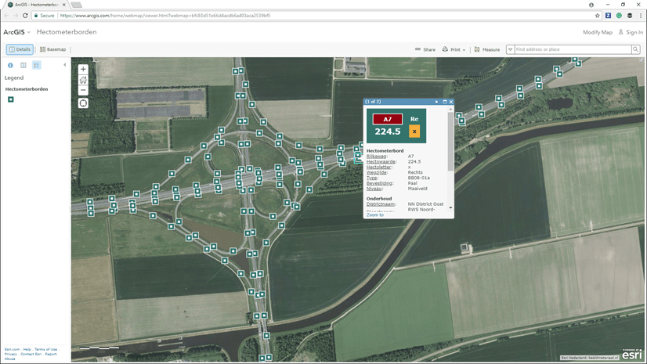Select Hectowaarde value 224.5 text

[x=414, y=161]
